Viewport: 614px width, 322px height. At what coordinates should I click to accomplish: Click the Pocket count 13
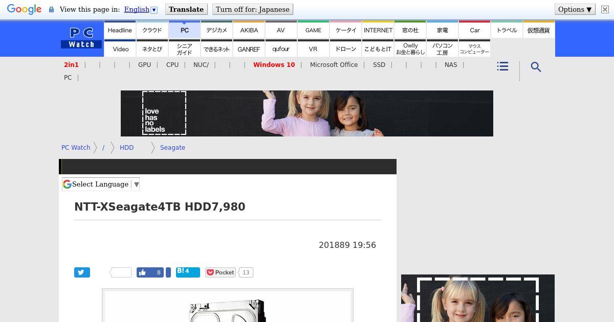tap(246, 272)
